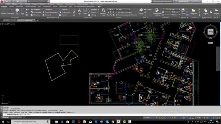Viewport: 221px width, 124px height.
Task: Expand the Рисование panel
Action: (15, 18)
